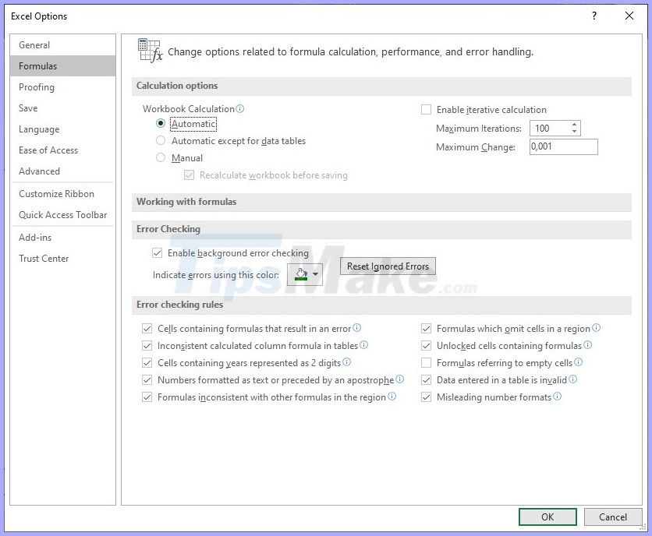
Task: Open the error indicator color dropdown
Action: (x=315, y=274)
